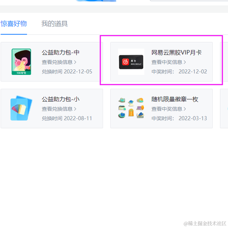Click the 公益助力包-小 blue card icon
The width and height of the screenshot is (228, 228).
tap(21, 108)
